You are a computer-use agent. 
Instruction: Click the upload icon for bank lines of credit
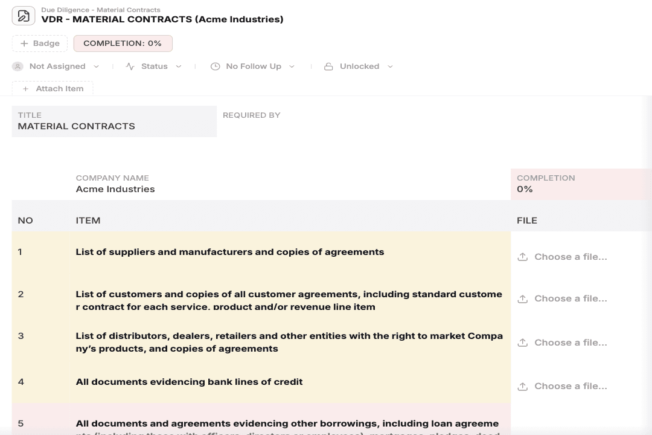(523, 386)
